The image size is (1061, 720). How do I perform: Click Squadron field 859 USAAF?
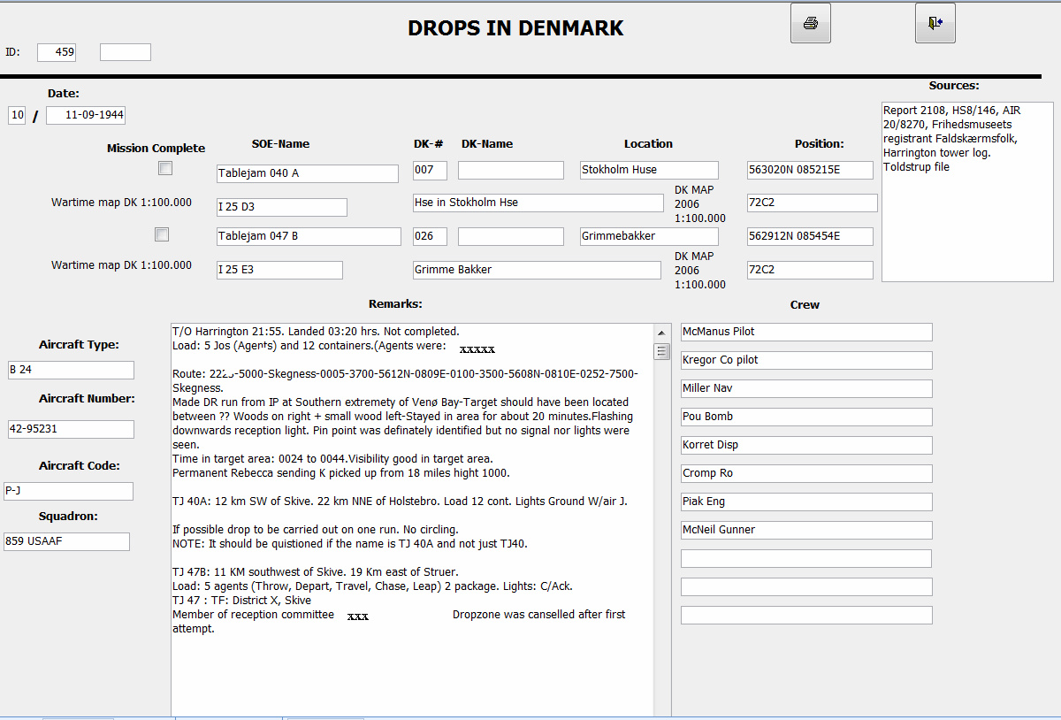tap(66, 541)
